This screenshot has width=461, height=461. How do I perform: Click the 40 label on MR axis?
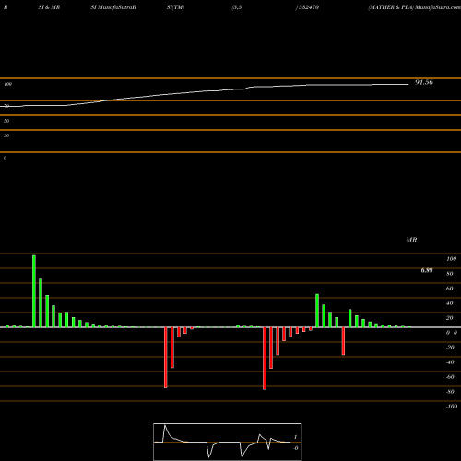(x=450, y=303)
